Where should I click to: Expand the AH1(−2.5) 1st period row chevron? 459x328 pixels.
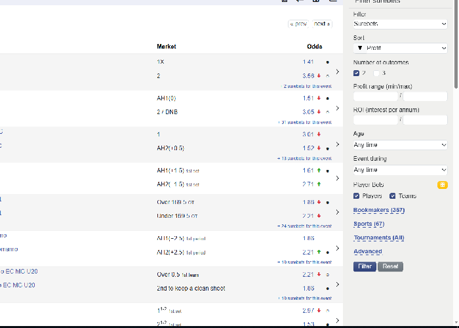[338, 249]
